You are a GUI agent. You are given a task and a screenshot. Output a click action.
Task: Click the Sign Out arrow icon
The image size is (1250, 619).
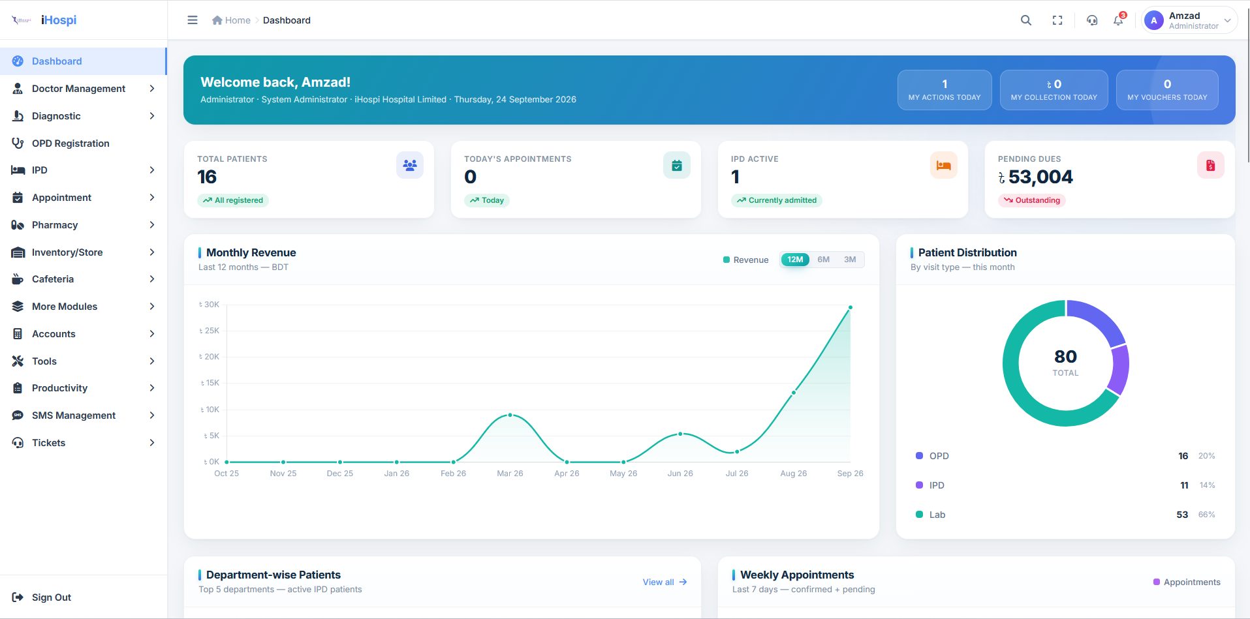coord(18,597)
